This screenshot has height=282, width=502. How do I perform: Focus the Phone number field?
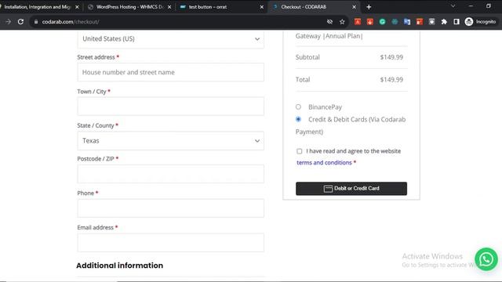click(x=171, y=208)
